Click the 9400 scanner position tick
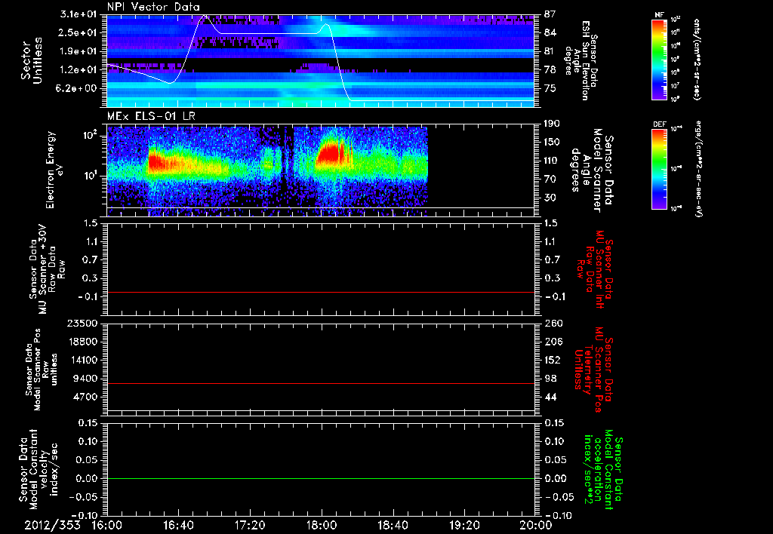The image size is (773, 534). [85, 379]
